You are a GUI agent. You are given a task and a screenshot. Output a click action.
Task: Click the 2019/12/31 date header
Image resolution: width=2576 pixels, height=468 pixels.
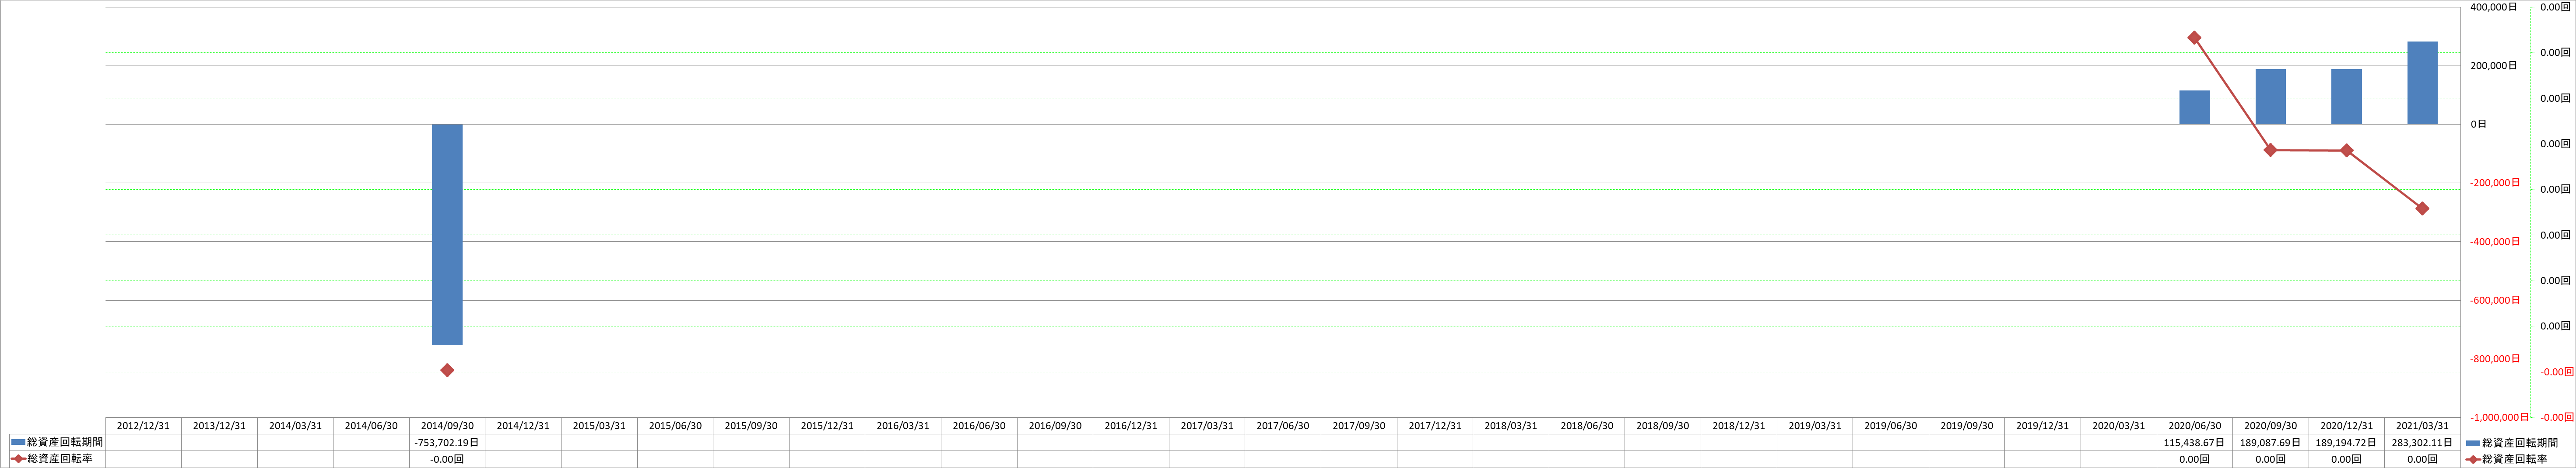coord(2043,426)
